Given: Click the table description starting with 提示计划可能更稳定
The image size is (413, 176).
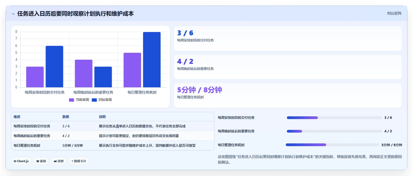Looking at the screenshot, I should [x=139, y=136].
